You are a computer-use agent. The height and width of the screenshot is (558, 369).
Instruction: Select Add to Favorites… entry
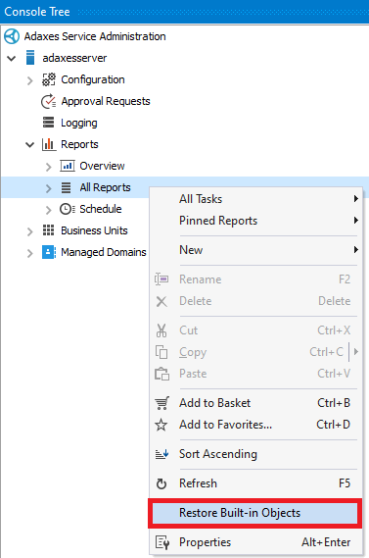pos(255,425)
